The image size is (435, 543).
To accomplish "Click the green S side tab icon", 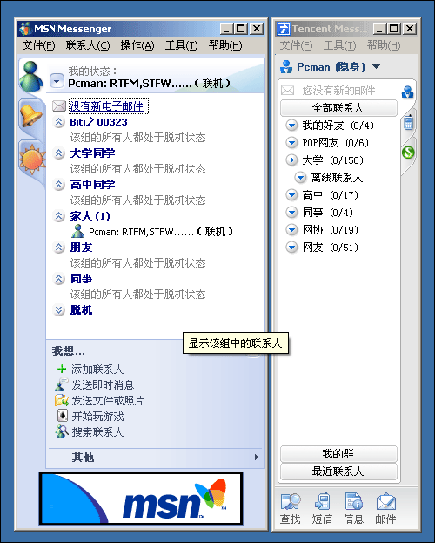I will (408, 152).
